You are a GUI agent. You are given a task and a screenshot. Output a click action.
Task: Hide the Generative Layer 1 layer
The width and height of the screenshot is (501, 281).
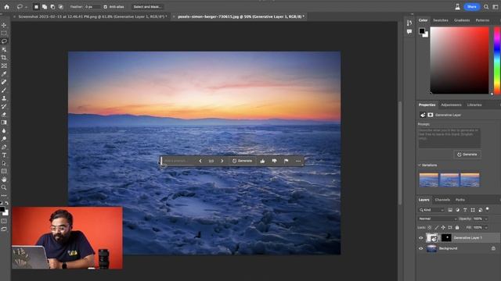421,237
